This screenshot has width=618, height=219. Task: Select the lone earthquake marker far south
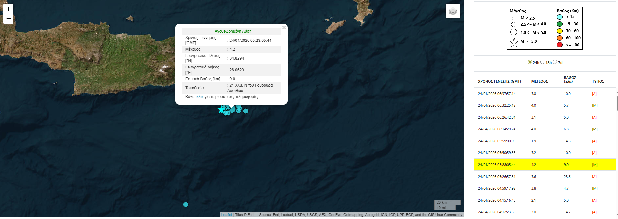(x=186, y=205)
